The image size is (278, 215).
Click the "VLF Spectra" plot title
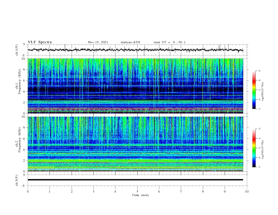(x=40, y=42)
